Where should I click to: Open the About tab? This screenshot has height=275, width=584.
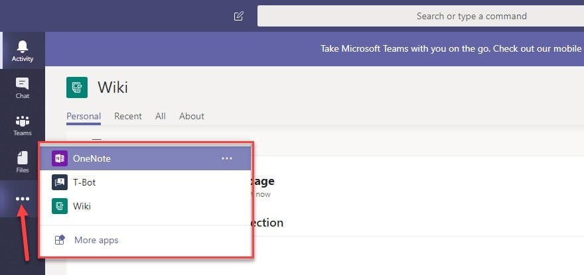pyautogui.click(x=192, y=116)
